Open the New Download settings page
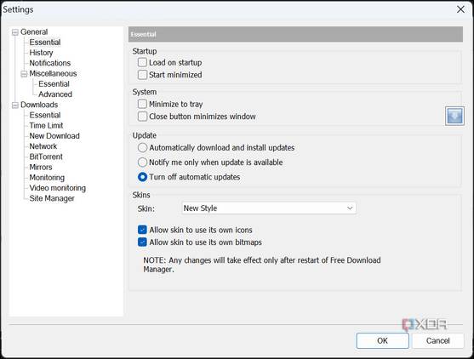Image resolution: width=474 pixels, height=359 pixels. point(54,136)
